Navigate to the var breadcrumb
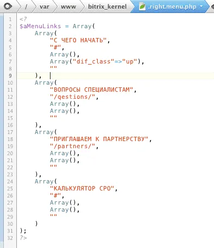The width and height of the screenshot is (214, 248). click(x=45, y=7)
